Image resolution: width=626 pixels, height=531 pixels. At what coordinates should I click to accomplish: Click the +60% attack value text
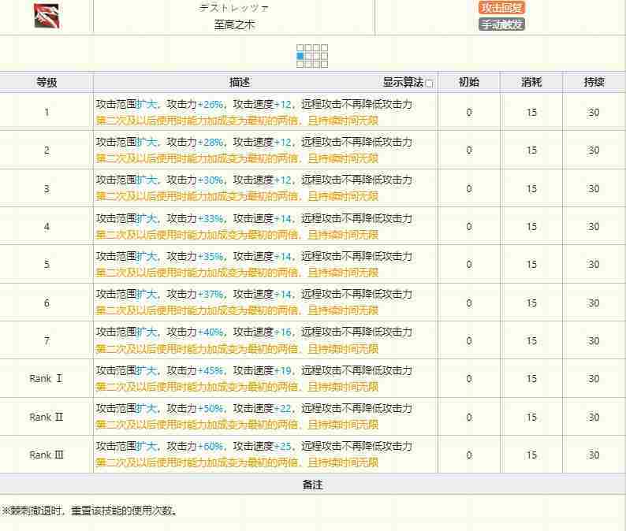(211, 446)
